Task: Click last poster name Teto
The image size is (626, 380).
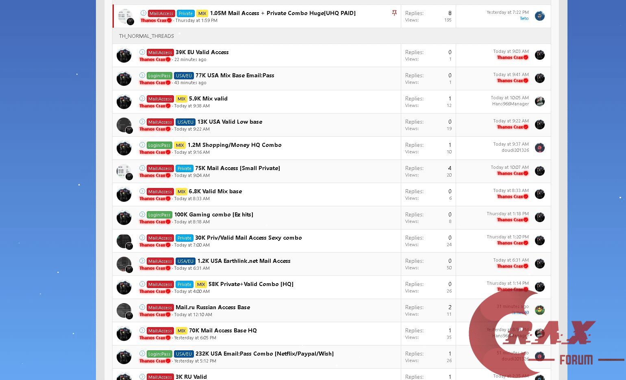Action: 524,18
